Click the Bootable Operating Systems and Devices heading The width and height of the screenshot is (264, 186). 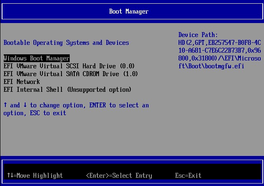66,43
